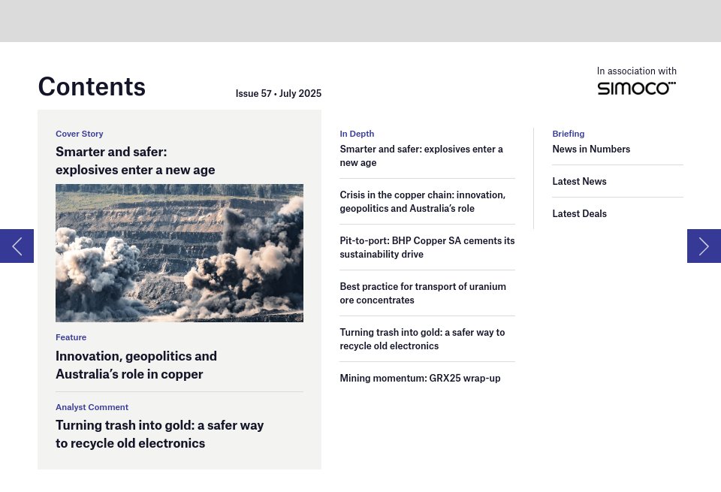This screenshot has width=721, height=492.
Task: Open the Latest Deals section
Action: point(579,213)
